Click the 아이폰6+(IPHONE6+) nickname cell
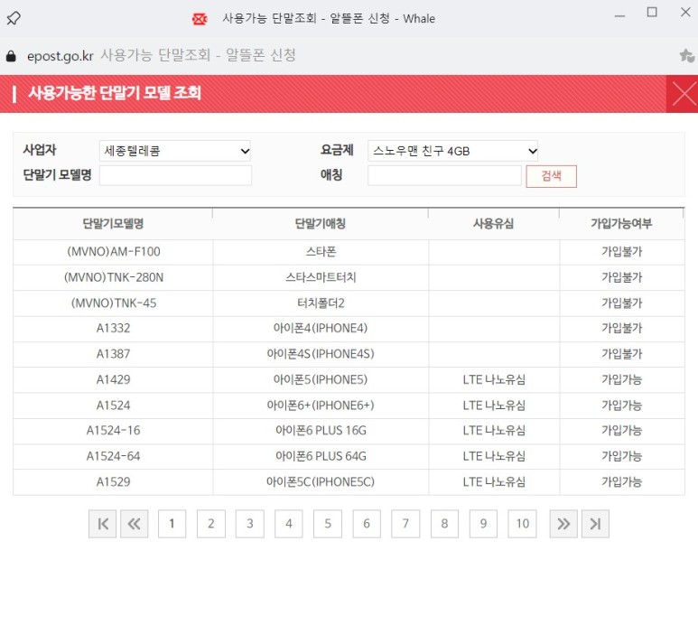 click(321, 406)
